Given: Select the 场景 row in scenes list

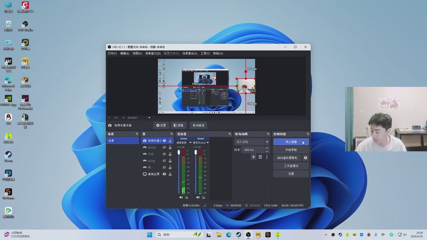Looking at the screenshot, I should pos(123,141).
